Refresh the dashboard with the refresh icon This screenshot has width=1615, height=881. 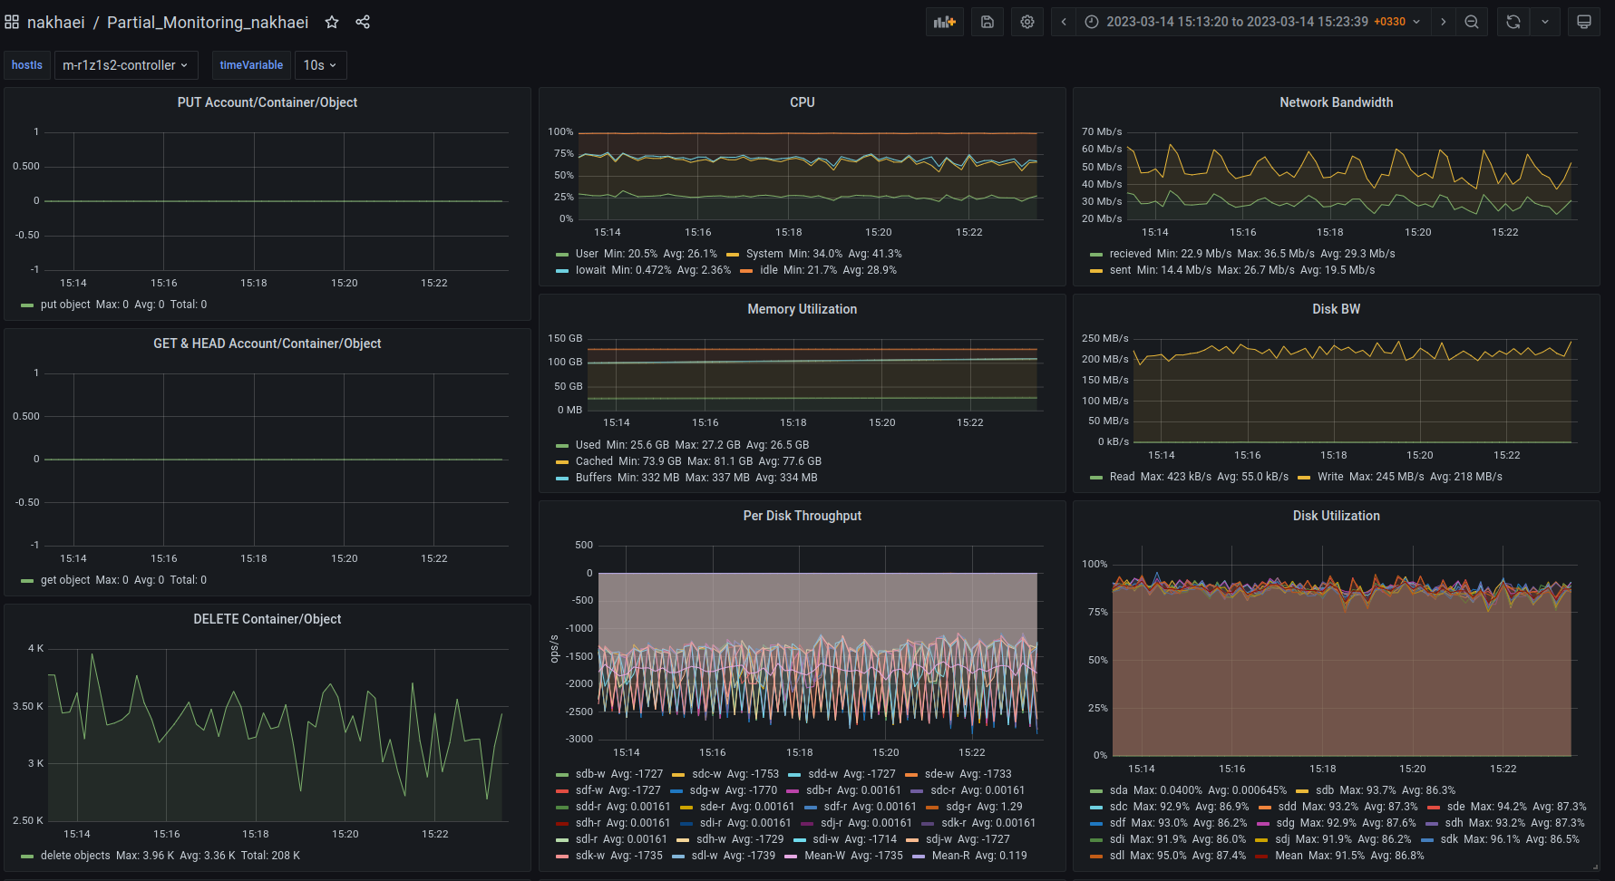(x=1513, y=22)
